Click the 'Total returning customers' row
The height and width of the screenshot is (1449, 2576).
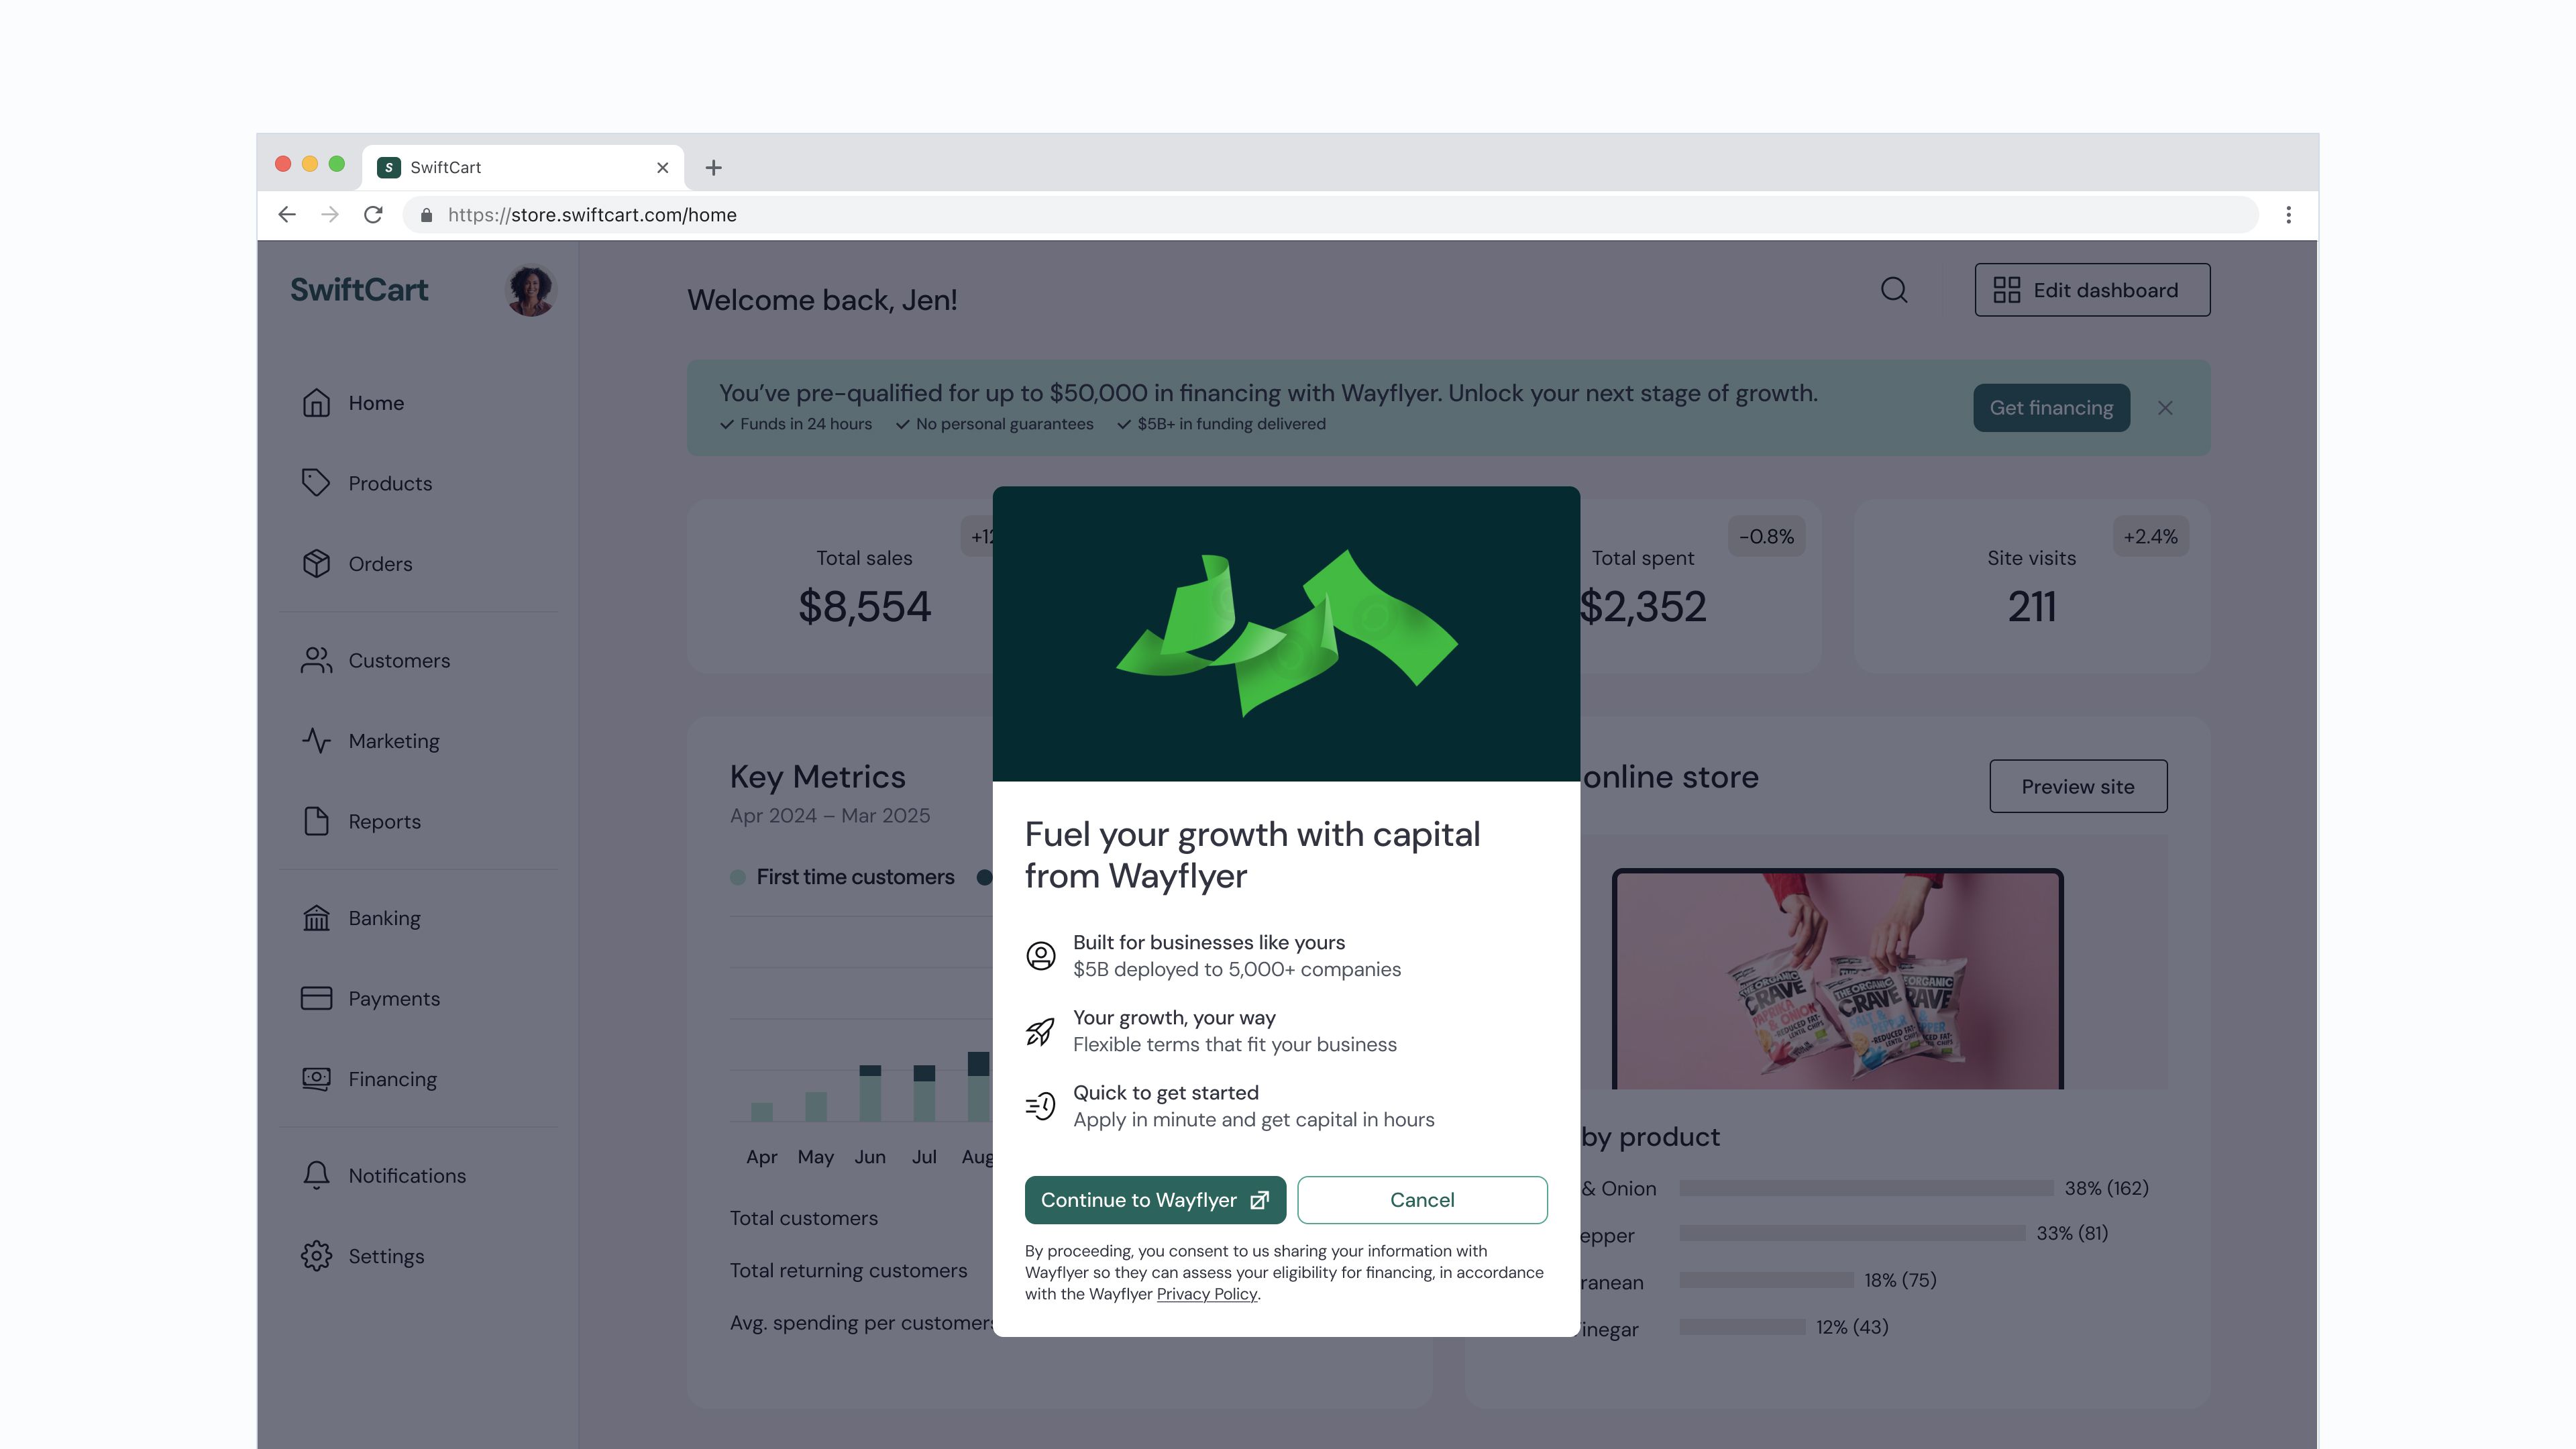coord(848,1270)
